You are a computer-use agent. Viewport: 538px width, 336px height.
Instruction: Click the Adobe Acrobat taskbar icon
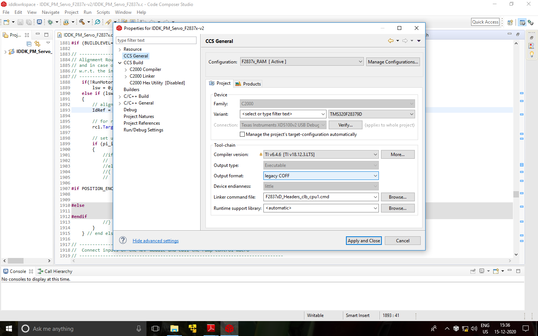pyautogui.click(x=211, y=329)
